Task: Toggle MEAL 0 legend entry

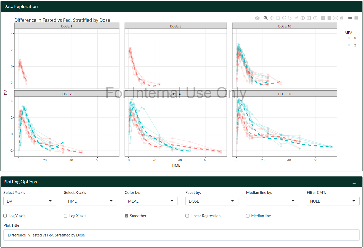Action: pyautogui.click(x=352, y=38)
